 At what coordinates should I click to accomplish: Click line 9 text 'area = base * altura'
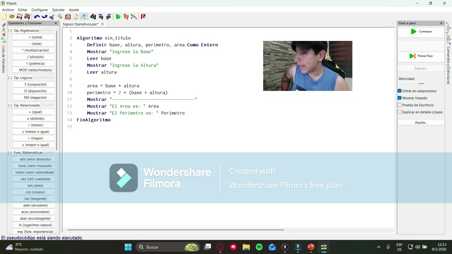pos(113,86)
